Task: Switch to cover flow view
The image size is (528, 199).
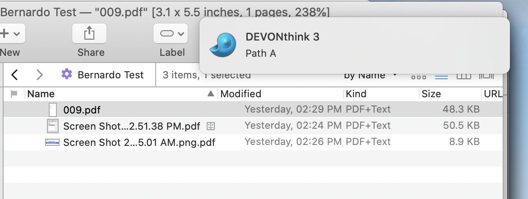Action: click(486, 76)
